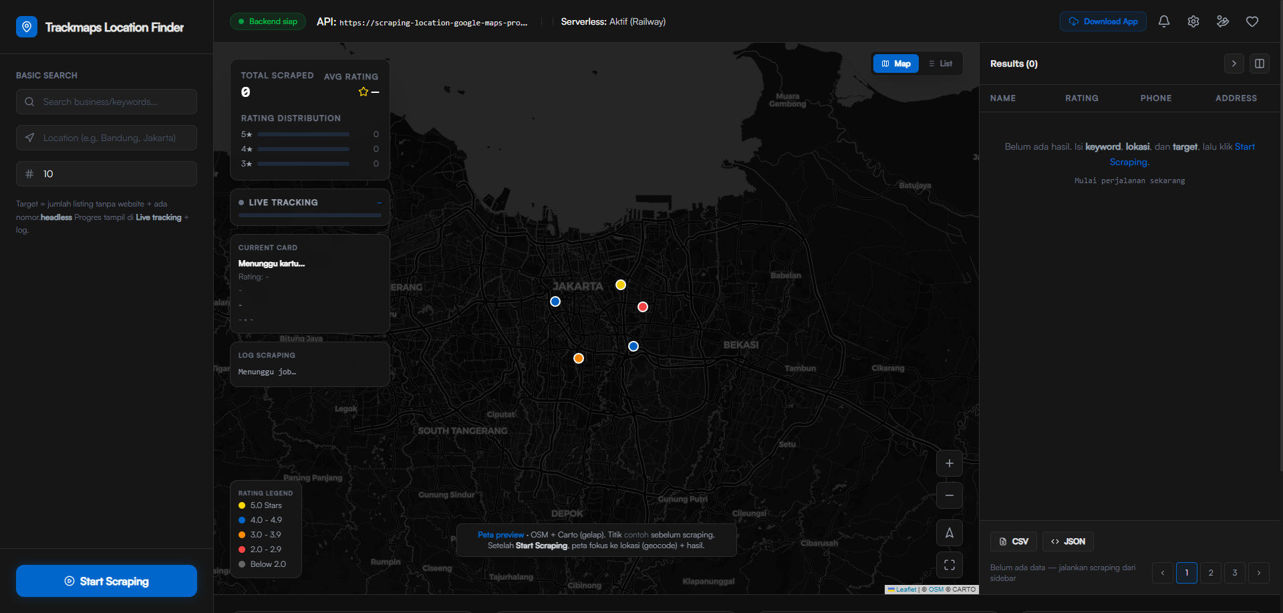
Task: Click the red map marker
Action: click(x=643, y=307)
